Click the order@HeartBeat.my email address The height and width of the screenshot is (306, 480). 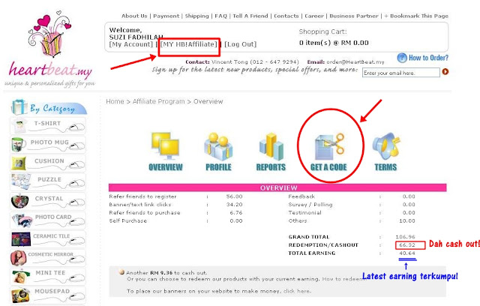point(355,61)
